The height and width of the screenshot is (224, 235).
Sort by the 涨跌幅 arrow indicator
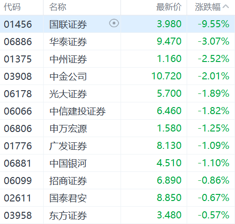point(226,7)
